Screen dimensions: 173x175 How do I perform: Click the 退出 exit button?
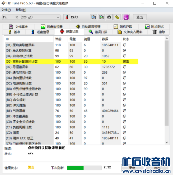click(x=140, y=17)
